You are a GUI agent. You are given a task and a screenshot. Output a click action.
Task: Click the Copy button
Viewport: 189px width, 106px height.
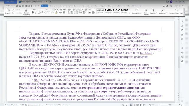[17, 13]
